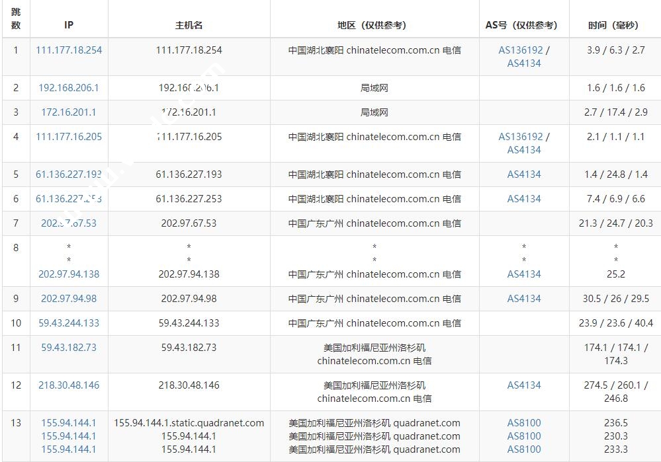Select first quadranet.com region in hop 13
The image size is (661, 462).
click(375, 423)
